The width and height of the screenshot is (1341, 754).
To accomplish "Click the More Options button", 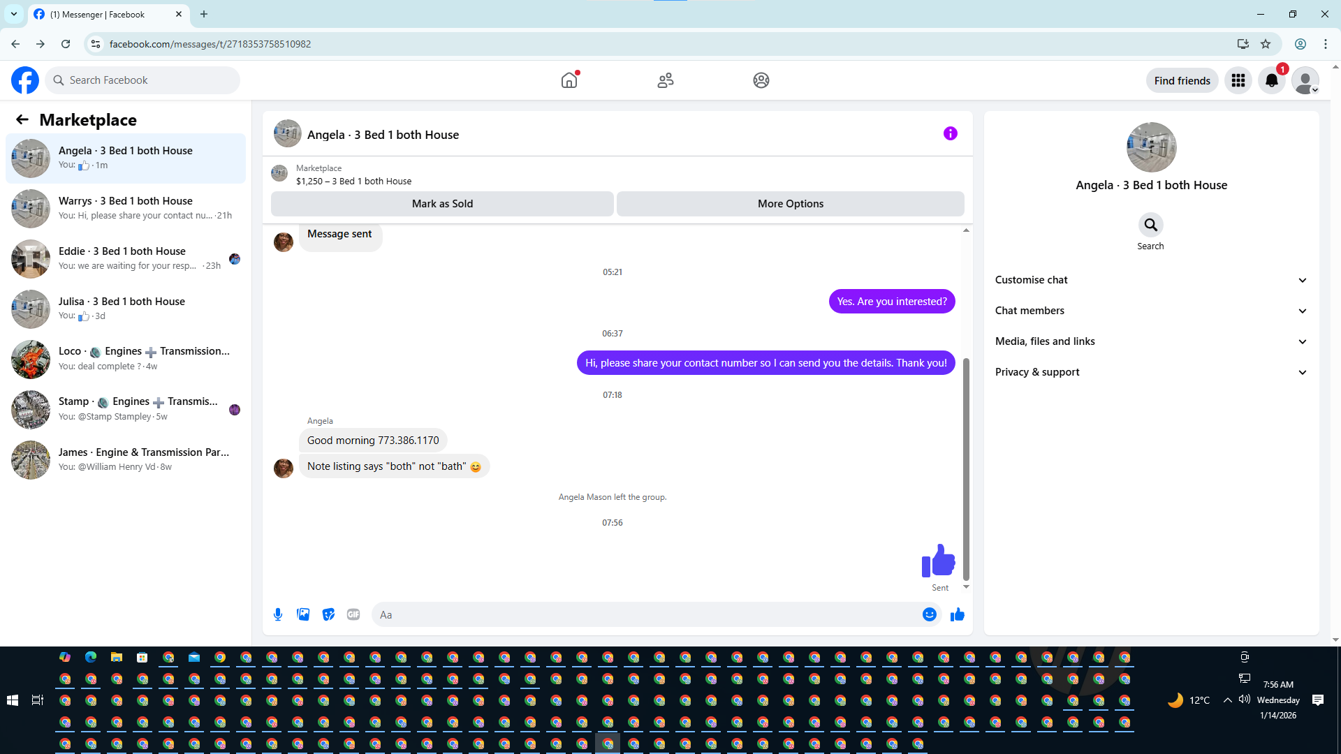I will (x=790, y=204).
